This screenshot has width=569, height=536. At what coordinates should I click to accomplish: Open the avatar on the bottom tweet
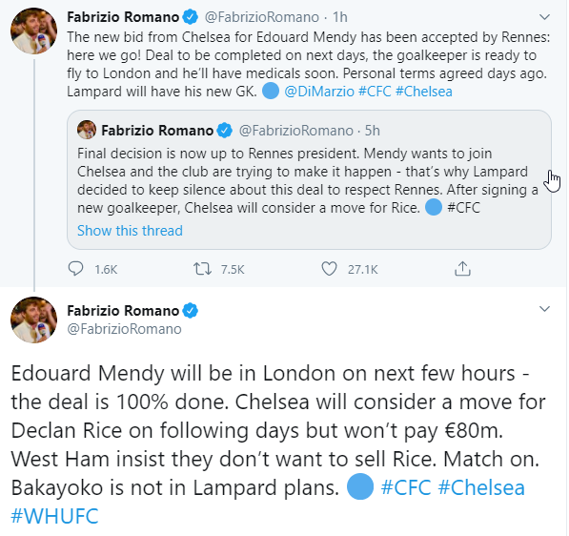coord(33,320)
